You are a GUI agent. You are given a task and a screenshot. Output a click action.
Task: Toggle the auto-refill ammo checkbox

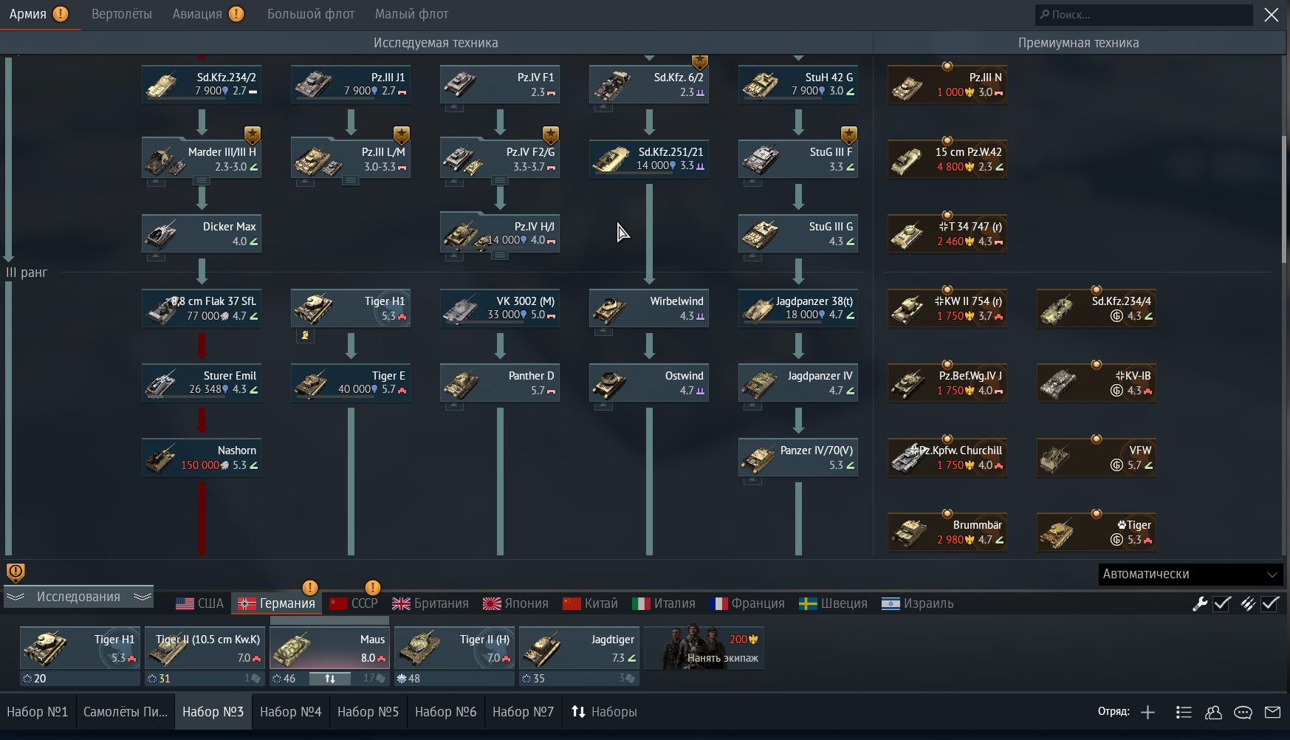[1270, 603]
